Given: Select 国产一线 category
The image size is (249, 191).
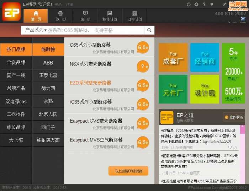Looking at the screenshot, I should [16, 76].
